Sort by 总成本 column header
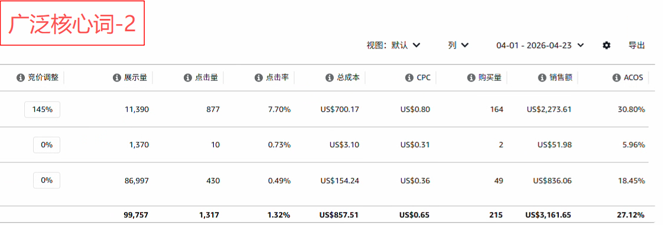This screenshot has height=225, width=663. coord(348,78)
